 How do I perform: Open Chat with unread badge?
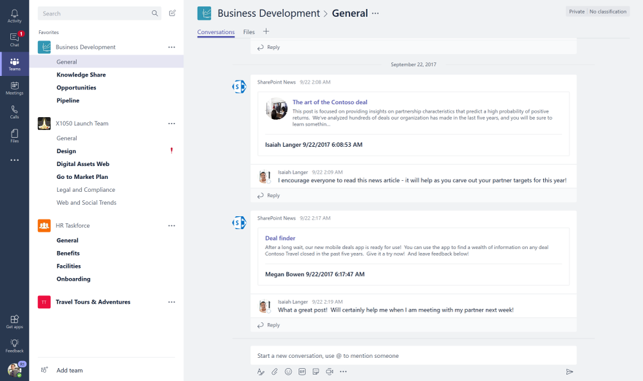pos(14,40)
